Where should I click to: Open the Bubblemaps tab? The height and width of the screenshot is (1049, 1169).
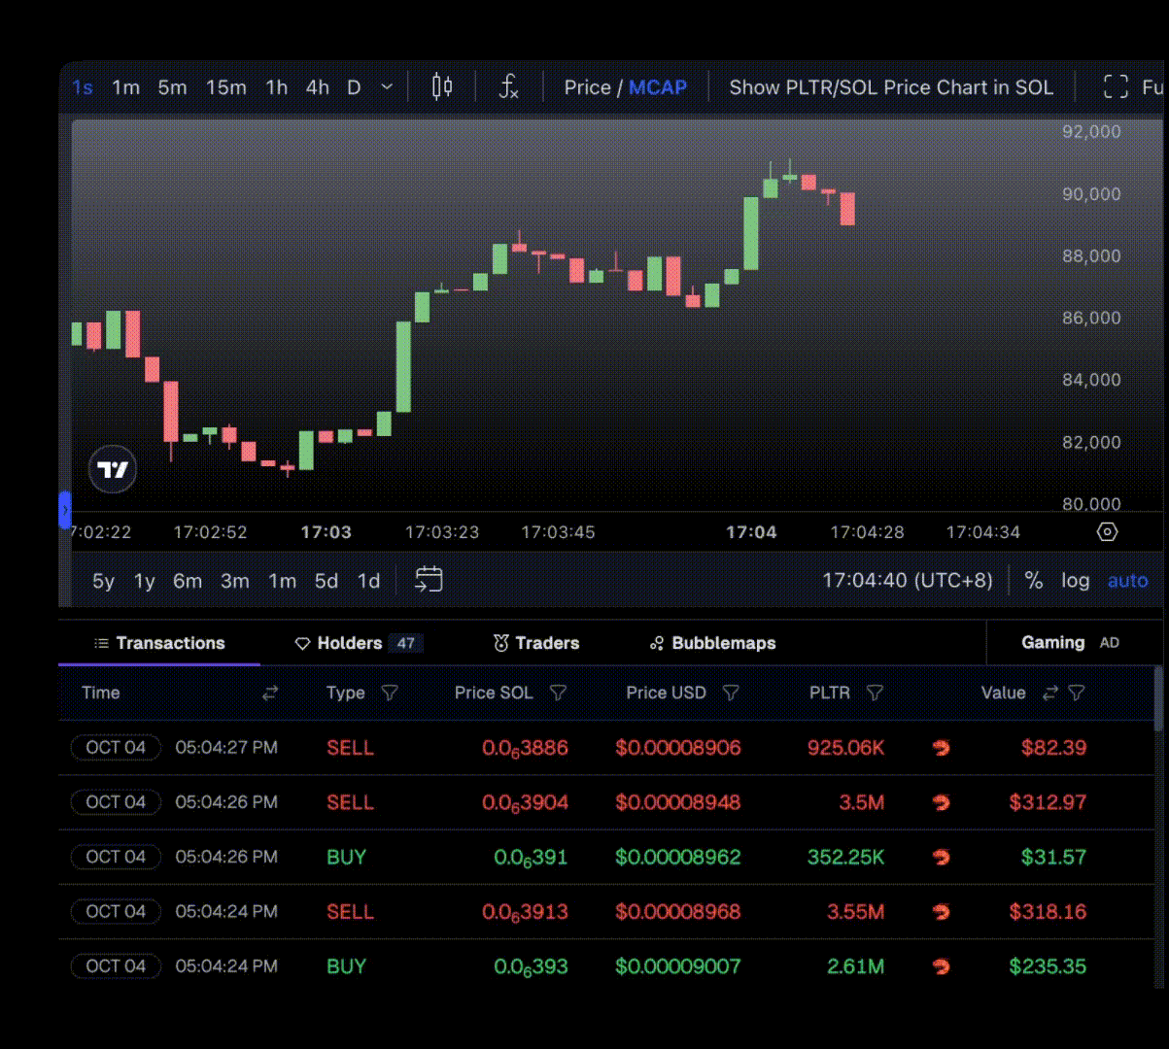point(712,643)
